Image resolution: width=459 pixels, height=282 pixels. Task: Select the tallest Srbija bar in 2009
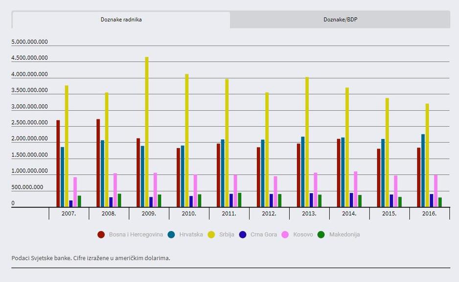pos(147,132)
